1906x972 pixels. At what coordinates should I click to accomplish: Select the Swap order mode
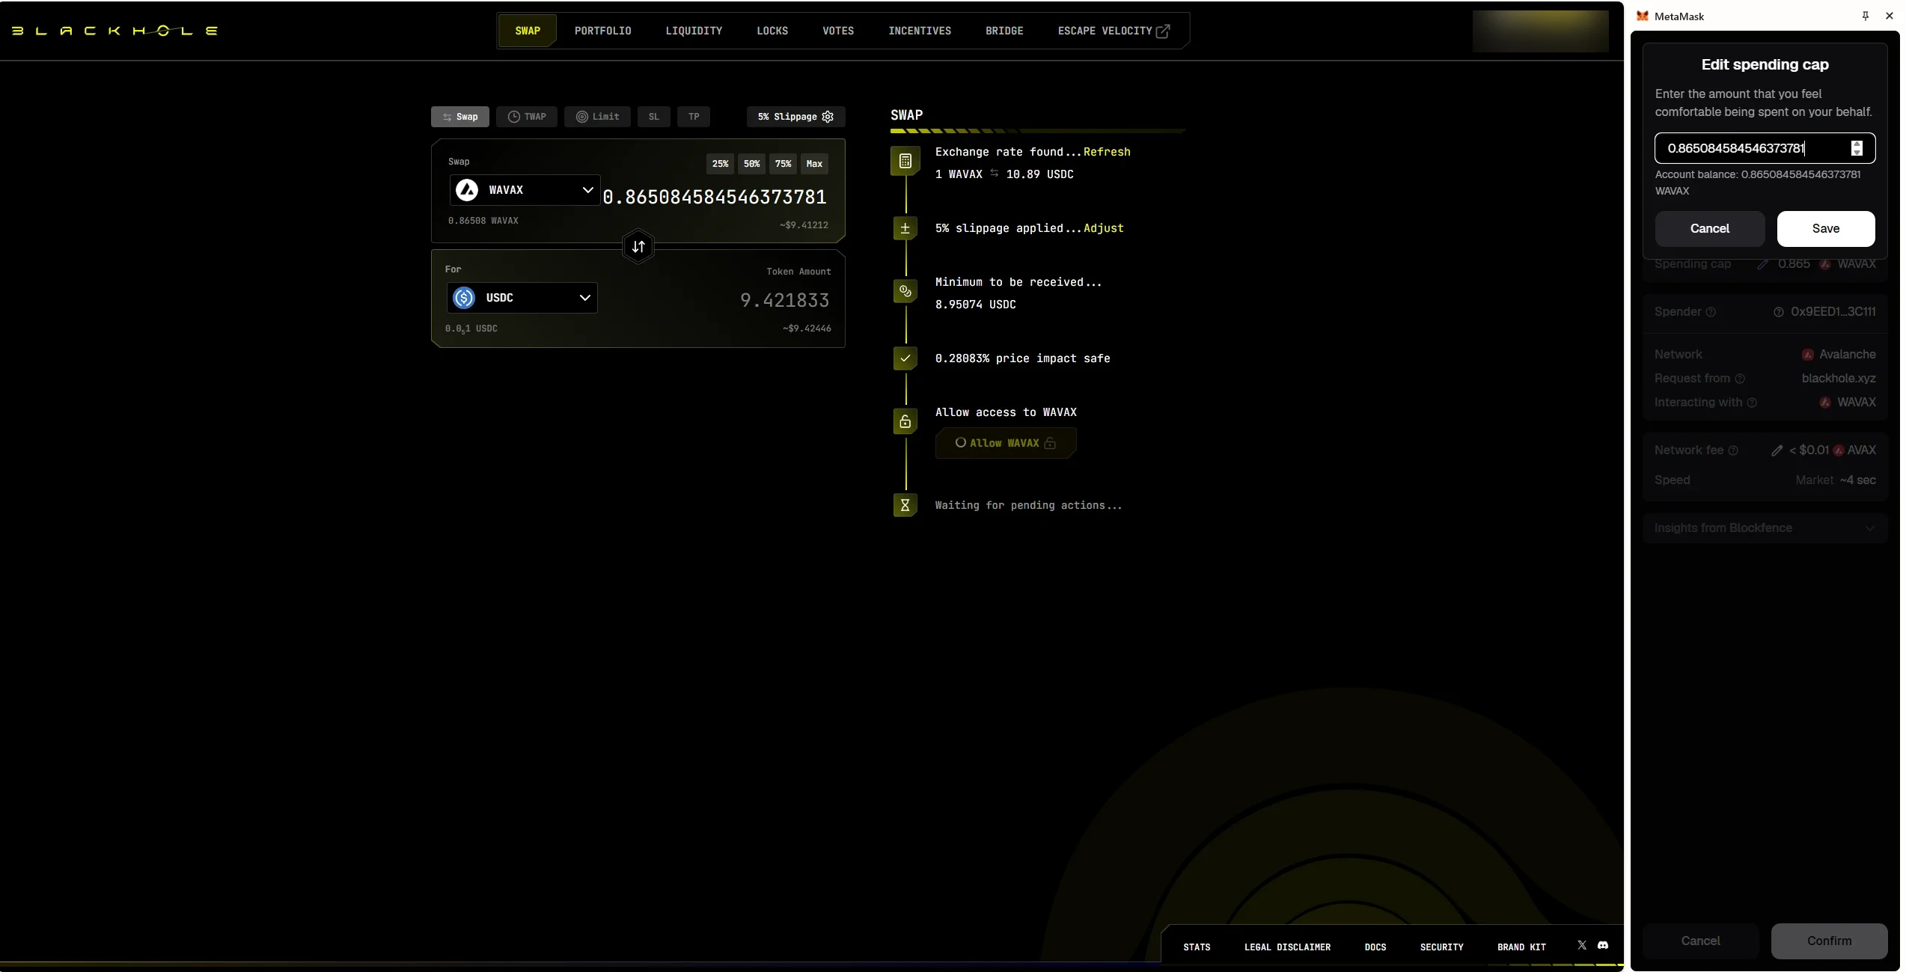(x=459, y=117)
